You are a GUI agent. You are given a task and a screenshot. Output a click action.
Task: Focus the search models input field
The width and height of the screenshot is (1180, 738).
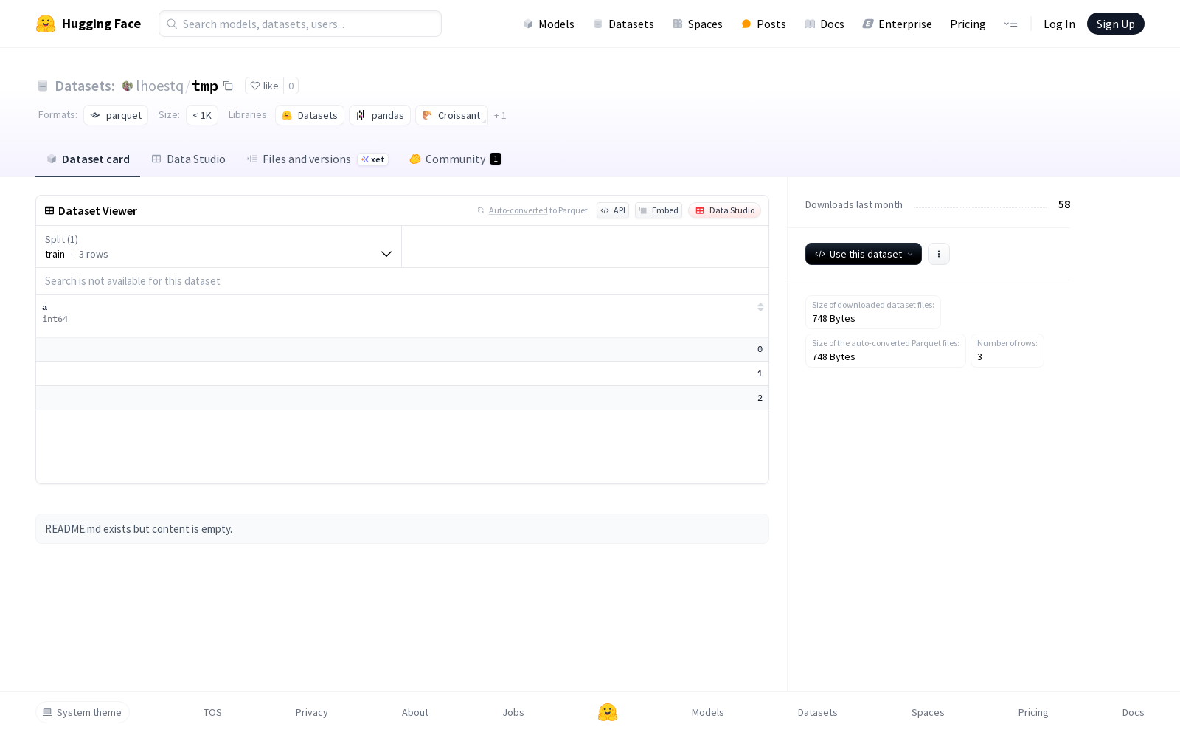coord(300,24)
